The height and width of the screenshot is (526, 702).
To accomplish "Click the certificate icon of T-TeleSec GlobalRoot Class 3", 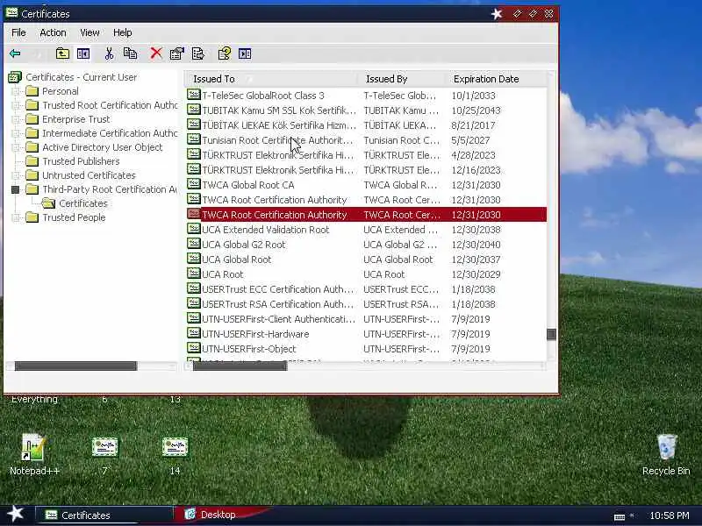I will (193, 95).
